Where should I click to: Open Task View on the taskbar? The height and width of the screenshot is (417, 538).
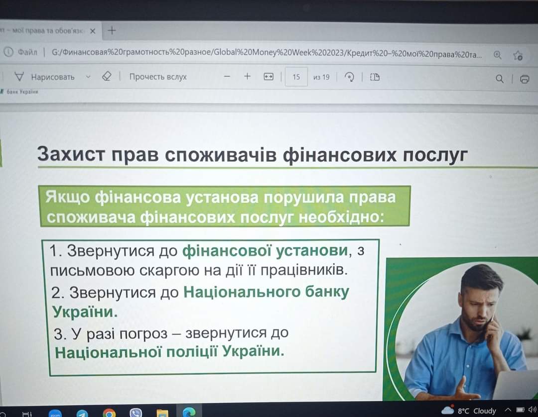pyautogui.click(x=27, y=414)
